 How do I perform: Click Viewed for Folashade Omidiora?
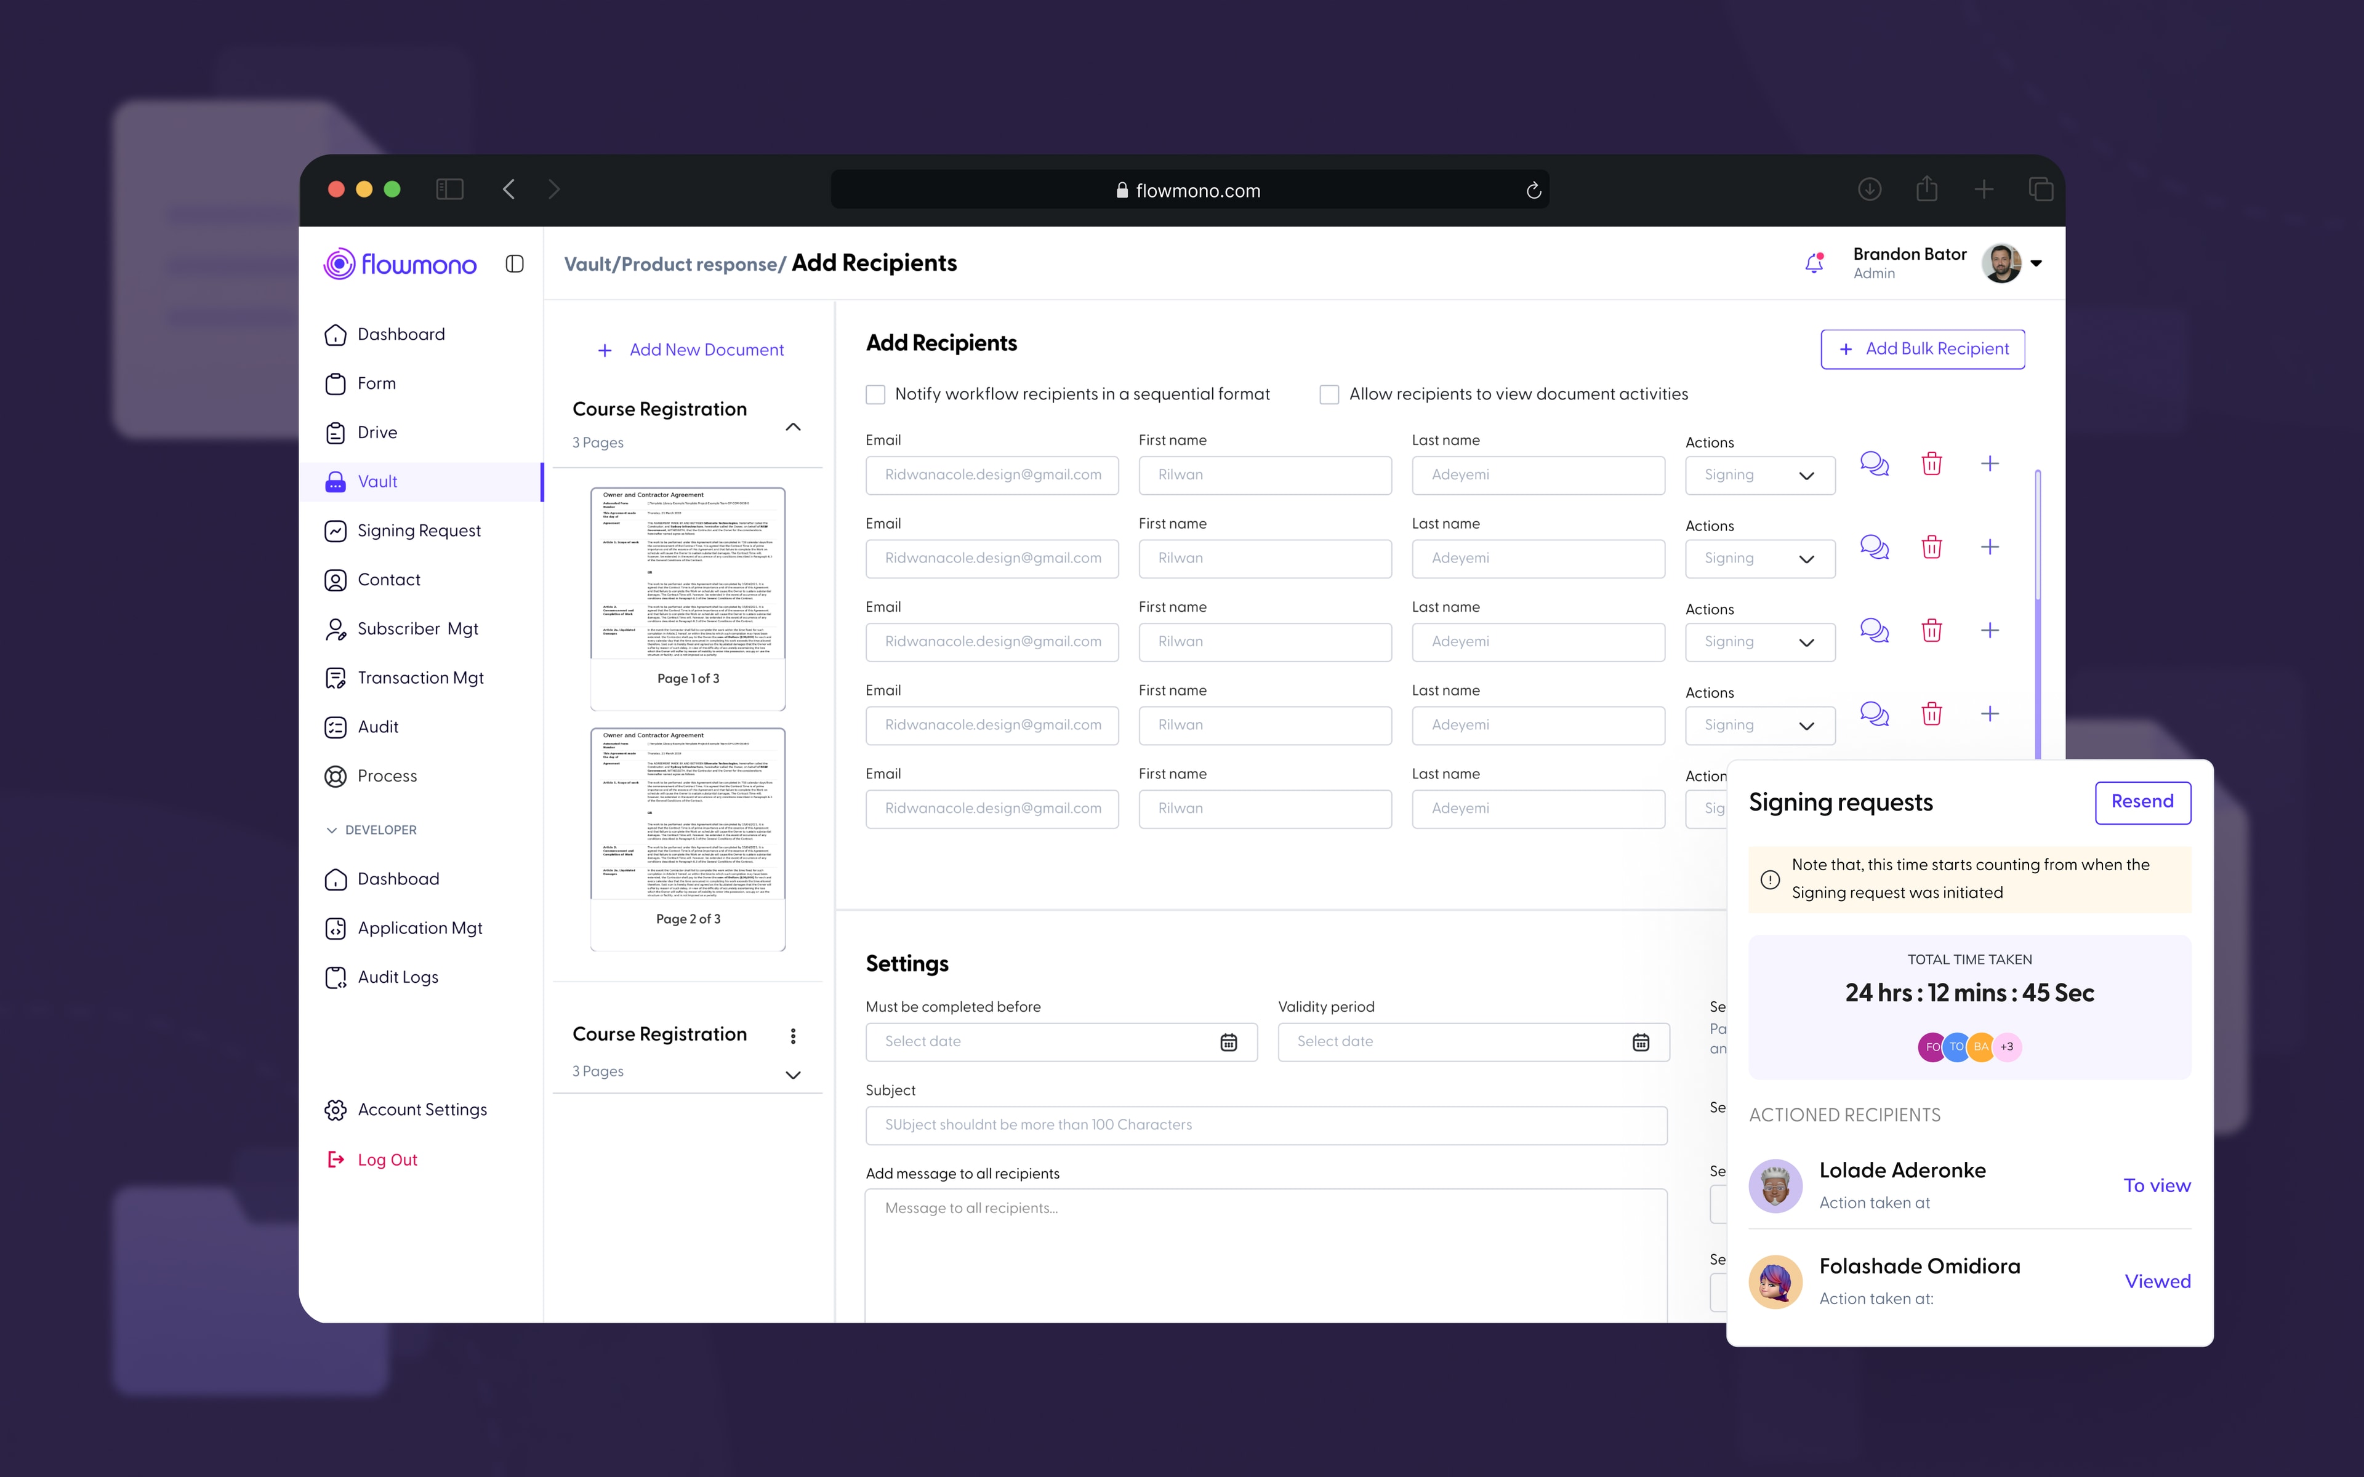pos(2157,1282)
